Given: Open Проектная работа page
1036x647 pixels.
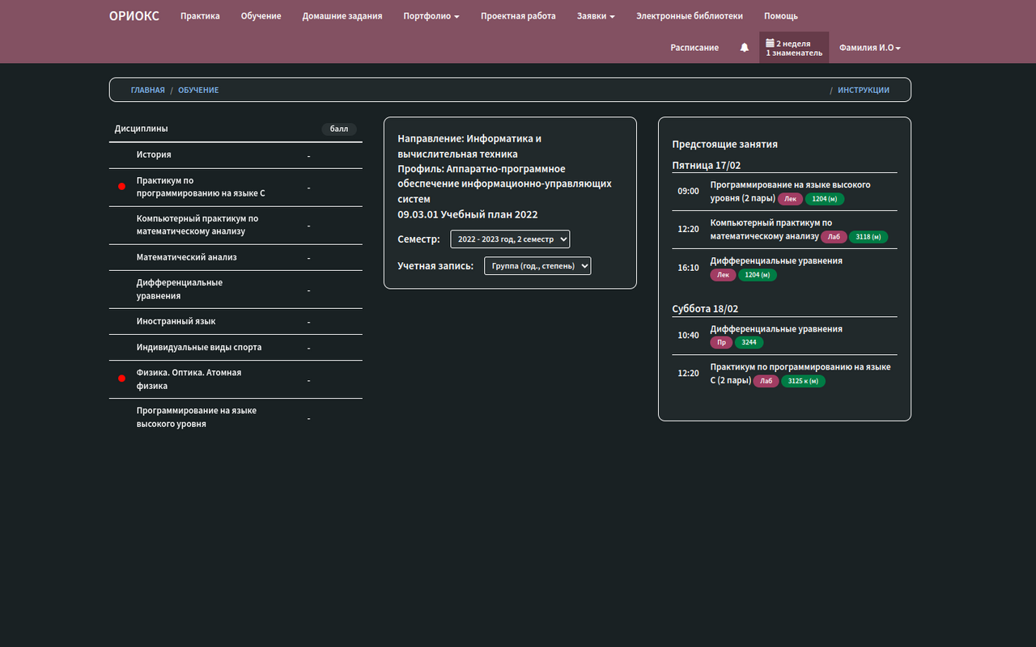Looking at the screenshot, I should pyautogui.click(x=518, y=16).
